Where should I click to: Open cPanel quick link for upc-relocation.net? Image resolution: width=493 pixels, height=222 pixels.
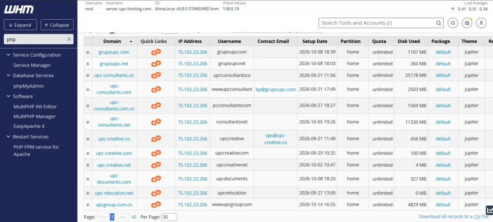point(156,193)
